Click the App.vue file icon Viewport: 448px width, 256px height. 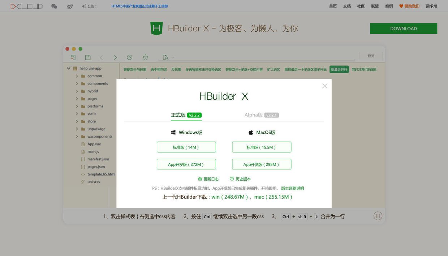click(x=83, y=144)
